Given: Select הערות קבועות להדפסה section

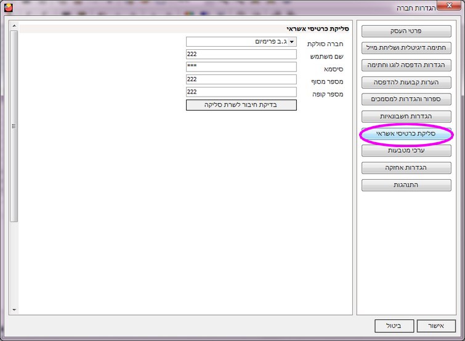Looking at the screenshot, I should tap(406, 82).
